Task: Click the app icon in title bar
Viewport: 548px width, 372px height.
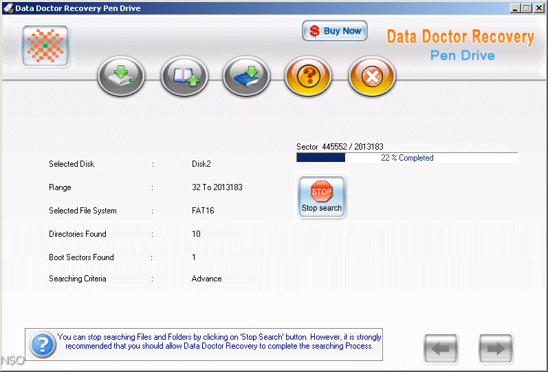Action: click(8, 8)
